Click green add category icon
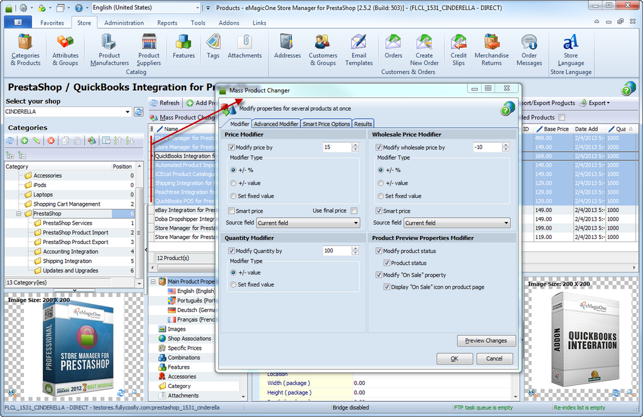This screenshot has width=643, height=417. (25, 141)
